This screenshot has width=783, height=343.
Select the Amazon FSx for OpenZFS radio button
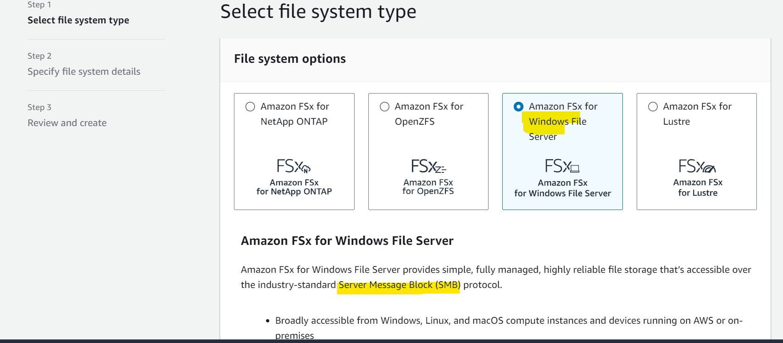coord(384,107)
